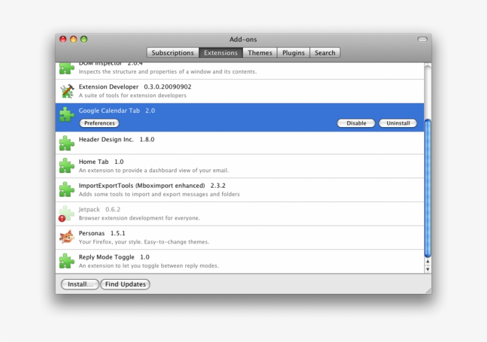Select the Jetpack 0.6.2 row title

point(99,210)
